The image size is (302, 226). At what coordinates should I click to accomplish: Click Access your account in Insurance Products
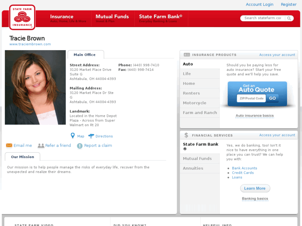click(277, 55)
